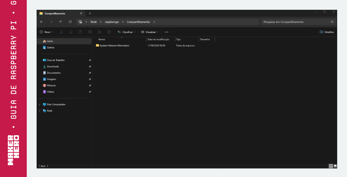Click the Rename icon in toolbar
The width and height of the screenshot is (347, 177).
(90, 32)
